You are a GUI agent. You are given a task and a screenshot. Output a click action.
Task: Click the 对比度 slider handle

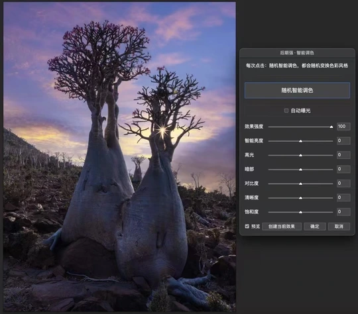(x=301, y=183)
